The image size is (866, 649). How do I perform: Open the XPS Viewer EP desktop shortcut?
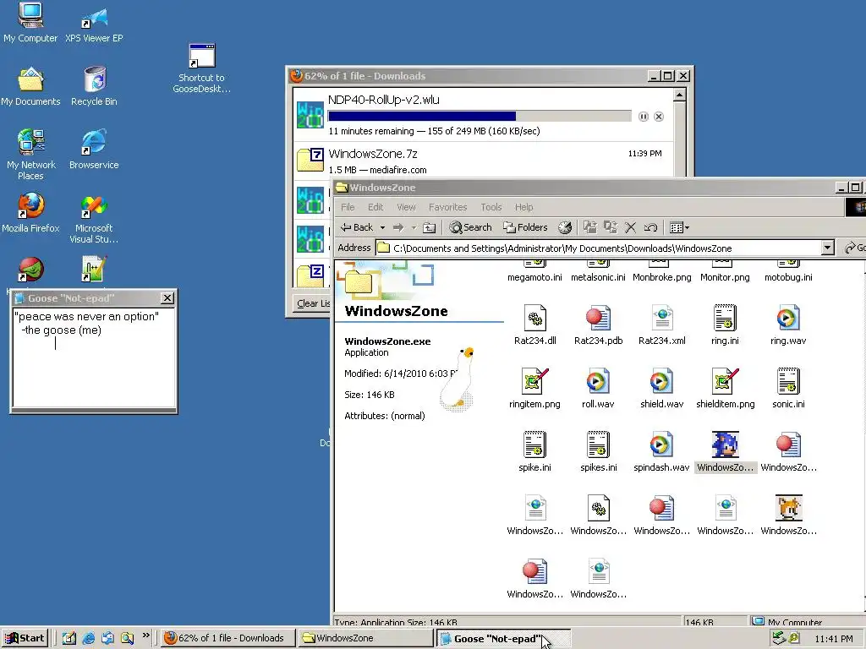click(x=94, y=25)
